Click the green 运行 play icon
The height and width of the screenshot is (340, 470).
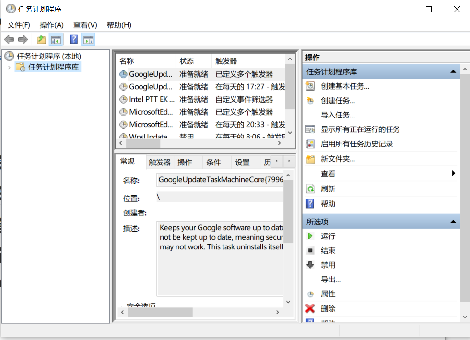(310, 236)
